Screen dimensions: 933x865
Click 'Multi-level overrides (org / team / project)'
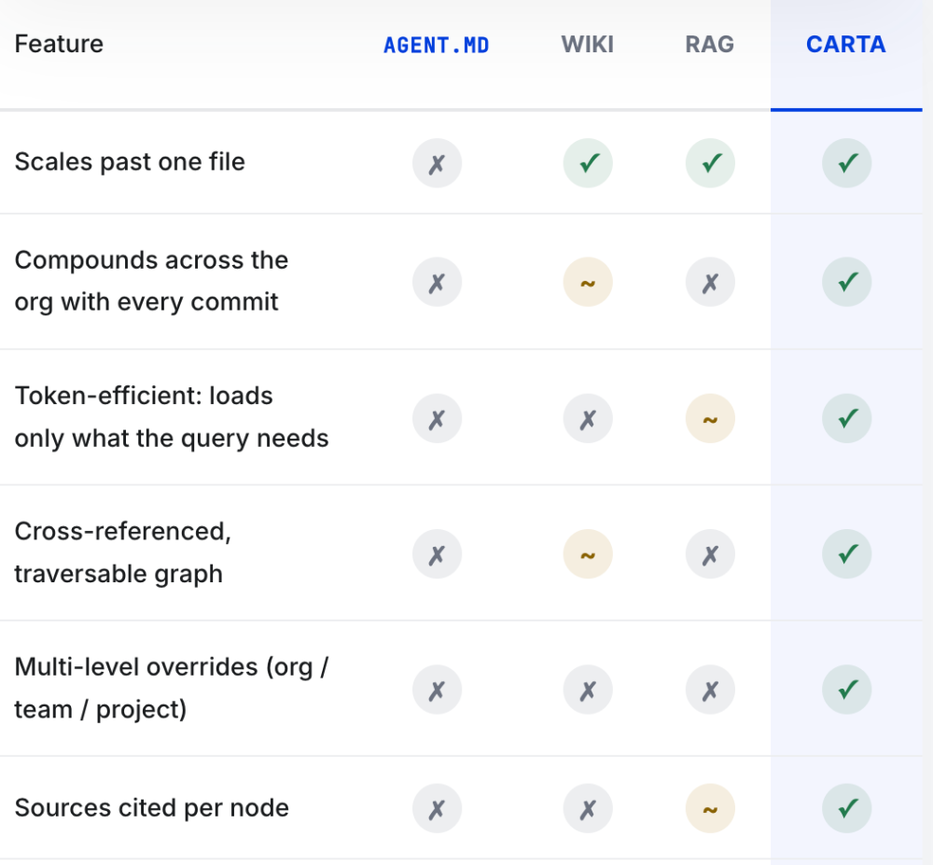(172, 689)
